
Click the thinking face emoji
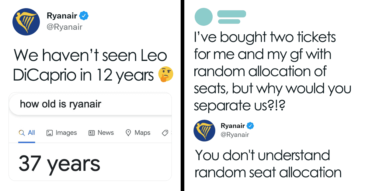(166, 75)
